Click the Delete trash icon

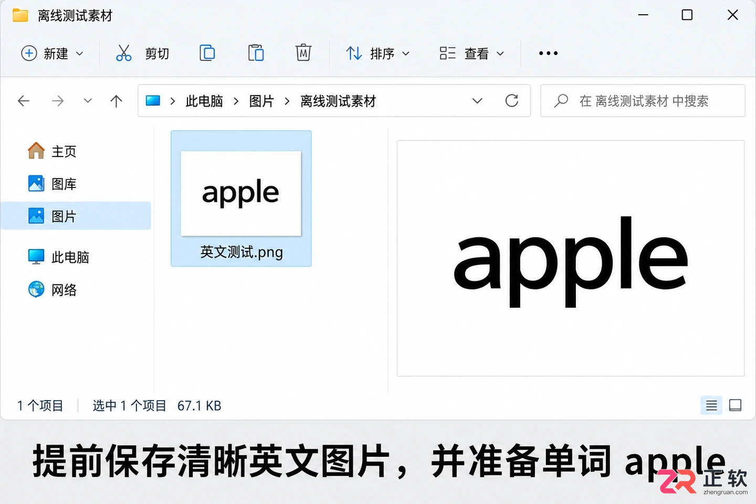(x=303, y=53)
